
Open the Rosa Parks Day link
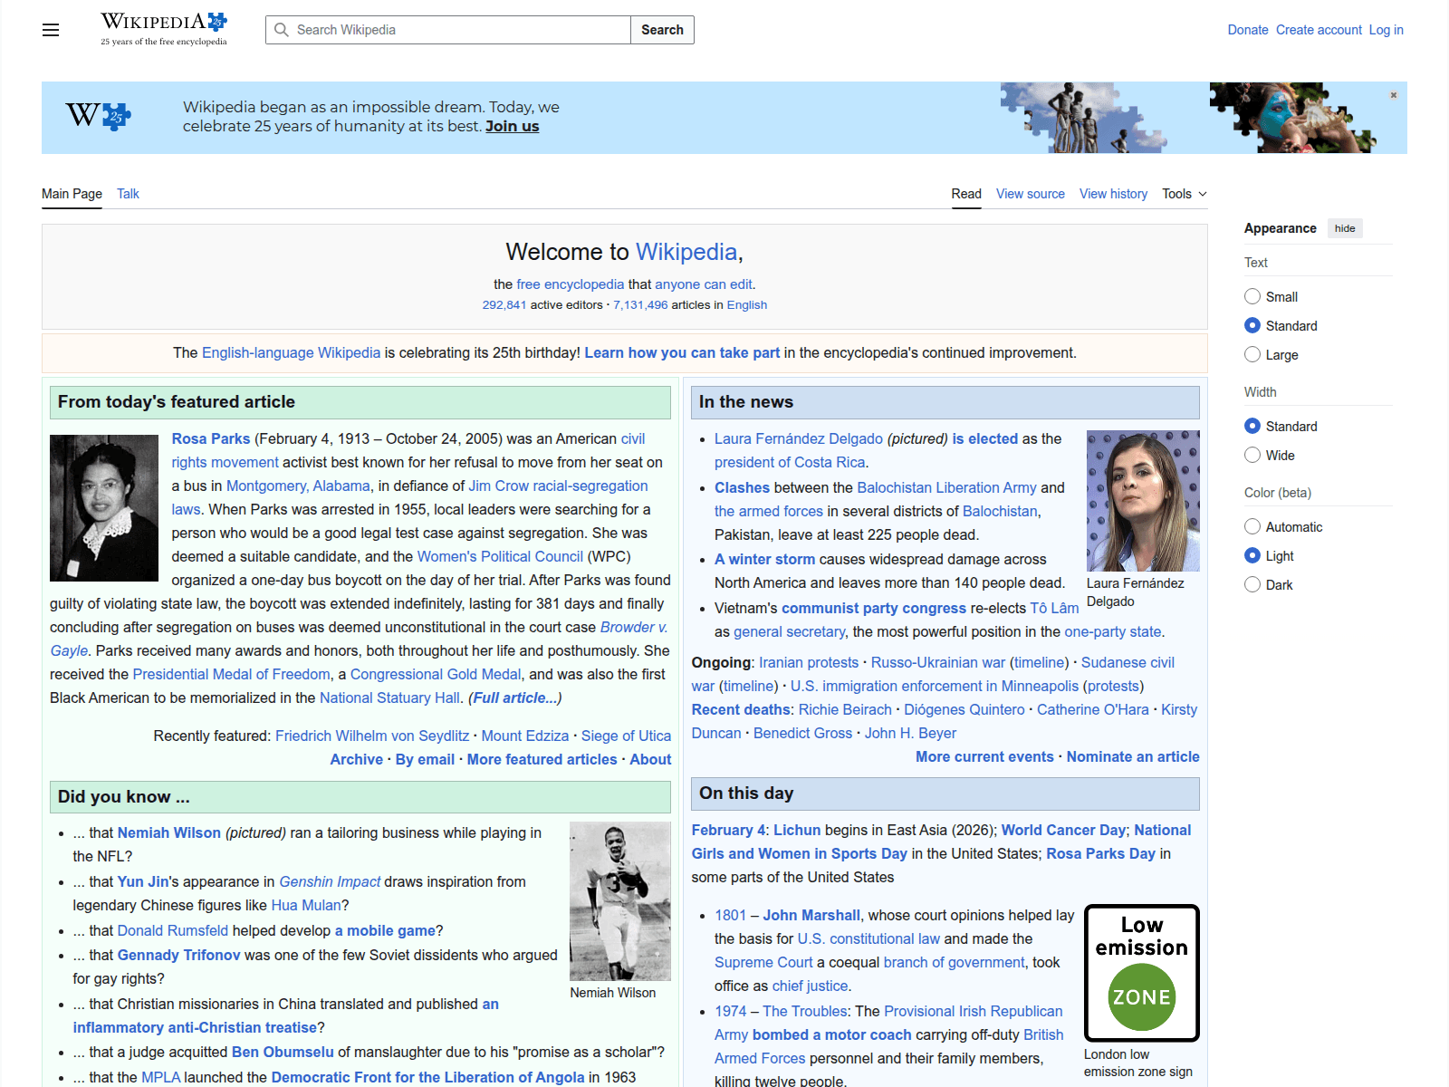[1101, 853]
